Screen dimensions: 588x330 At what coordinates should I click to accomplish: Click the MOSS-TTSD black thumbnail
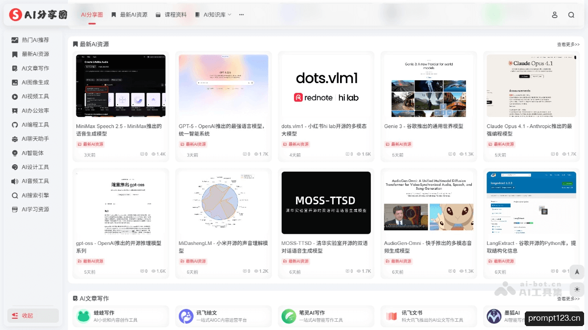pyautogui.click(x=326, y=203)
